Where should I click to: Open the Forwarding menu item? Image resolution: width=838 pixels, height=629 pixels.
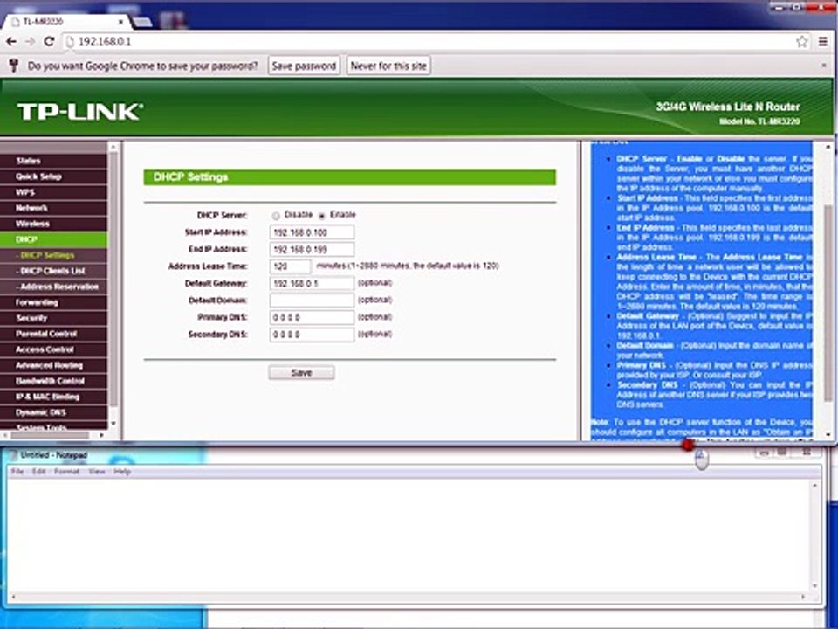53,302
